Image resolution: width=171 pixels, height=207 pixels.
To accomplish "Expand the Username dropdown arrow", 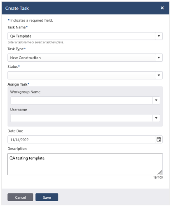I will (x=156, y=118).
